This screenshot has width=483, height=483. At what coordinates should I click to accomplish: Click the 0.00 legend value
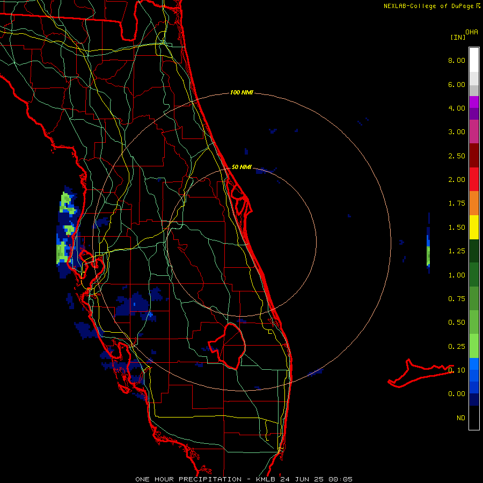point(457,394)
